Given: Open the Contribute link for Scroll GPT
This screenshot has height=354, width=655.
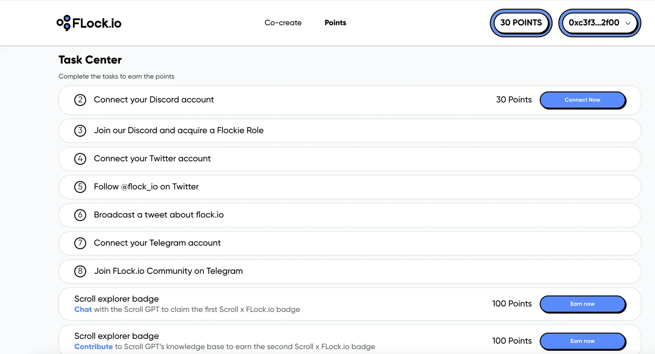Looking at the screenshot, I should pos(93,347).
